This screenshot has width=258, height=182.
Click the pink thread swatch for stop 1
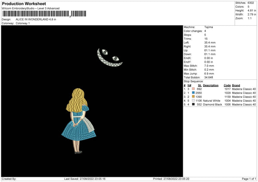(193, 89)
